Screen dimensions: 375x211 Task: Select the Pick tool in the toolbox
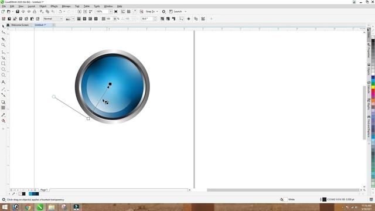pos(3,26)
